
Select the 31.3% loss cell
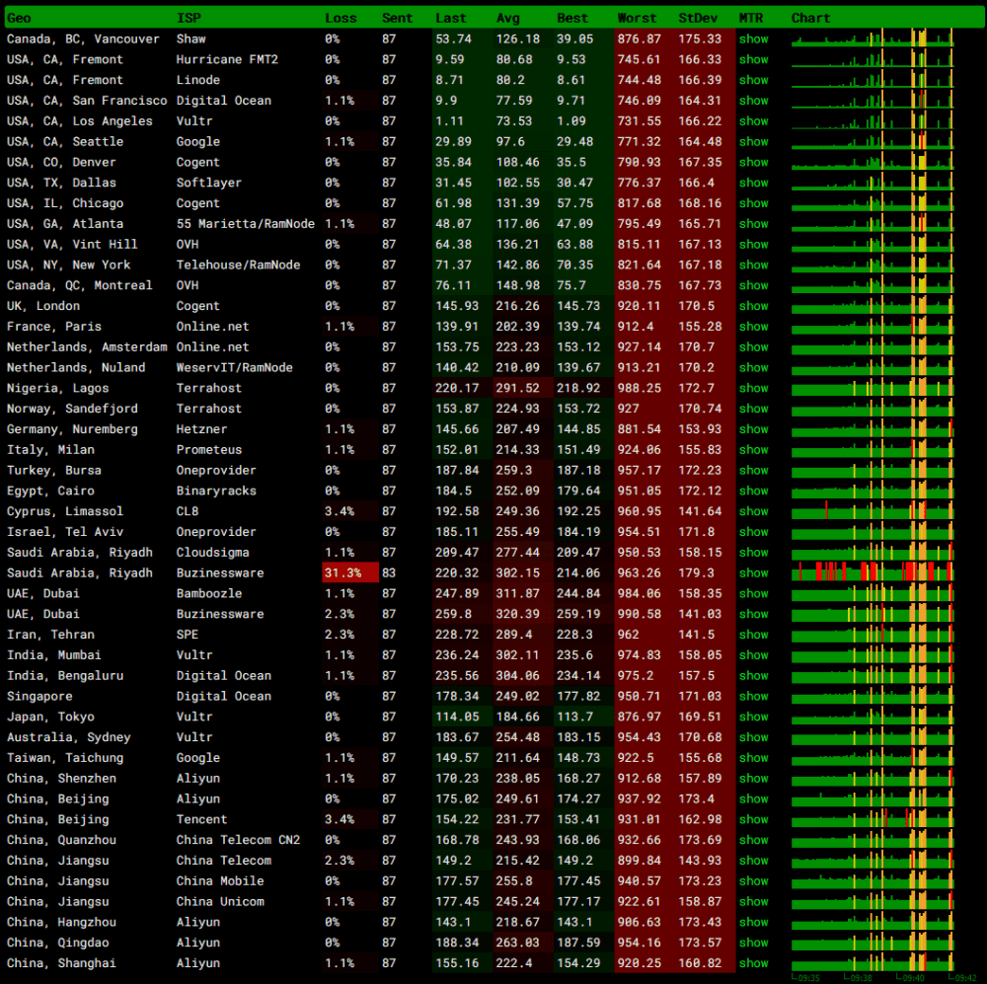[350, 572]
